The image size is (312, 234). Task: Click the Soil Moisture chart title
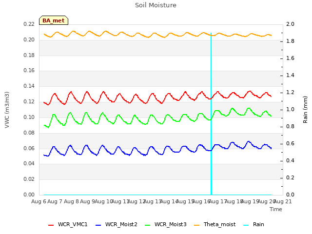point(156,5)
